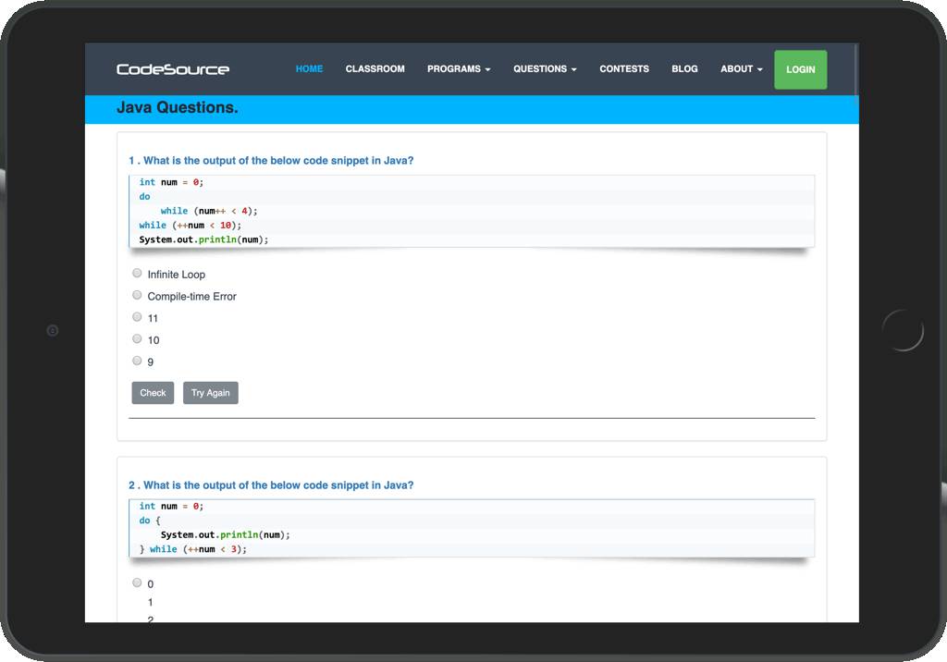Click the 'Java Questions.' page title
947x662 pixels.
(x=177, y=107)
